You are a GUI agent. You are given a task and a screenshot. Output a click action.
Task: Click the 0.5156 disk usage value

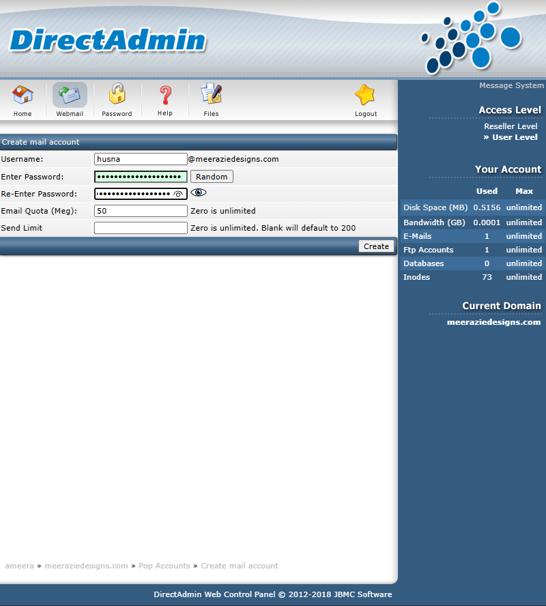[x=487, y=207]
